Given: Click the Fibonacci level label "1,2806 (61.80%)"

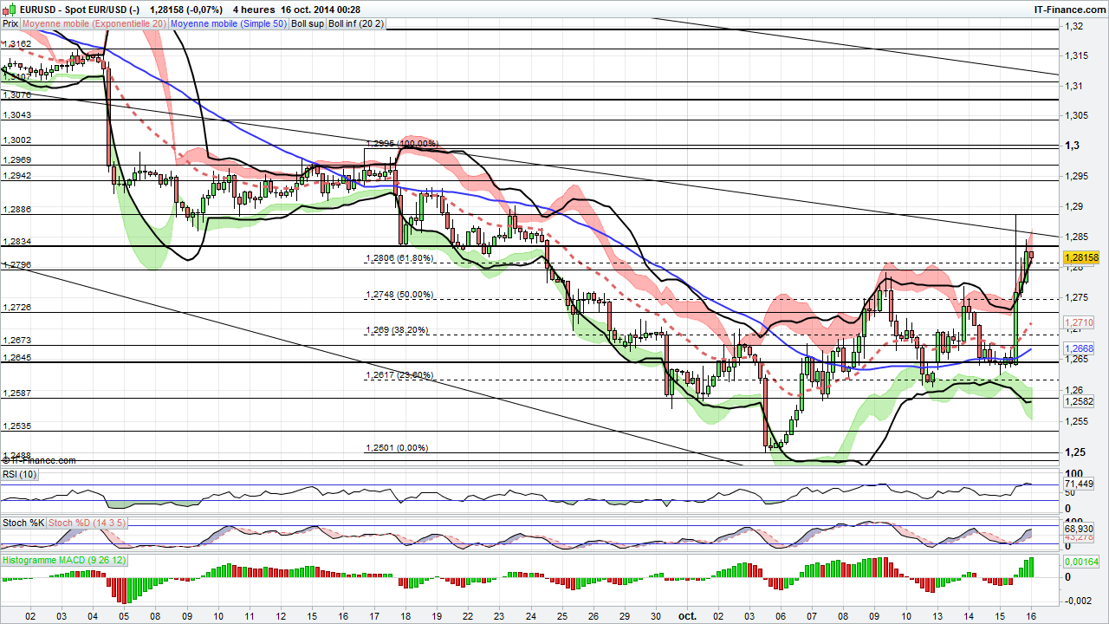Looking at the screenshot, I should coord(398,258).
